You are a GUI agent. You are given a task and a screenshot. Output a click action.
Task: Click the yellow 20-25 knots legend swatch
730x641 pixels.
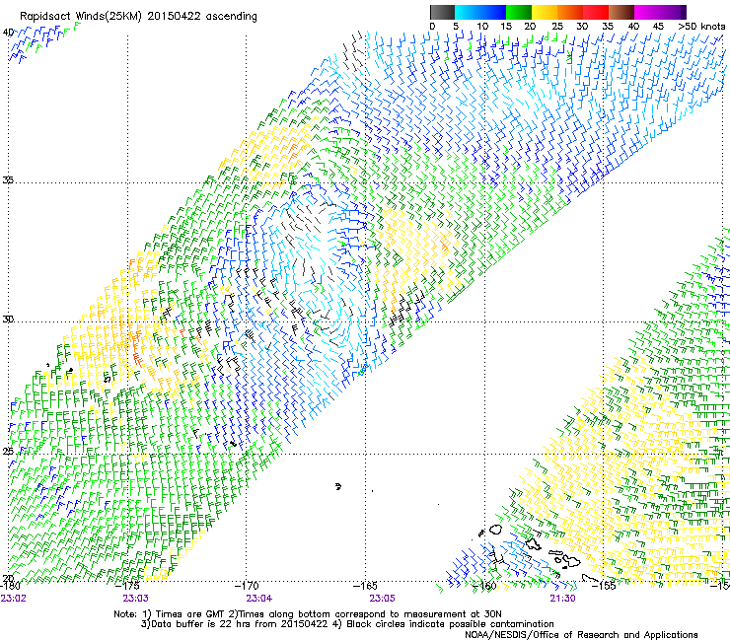click(545, 12)
